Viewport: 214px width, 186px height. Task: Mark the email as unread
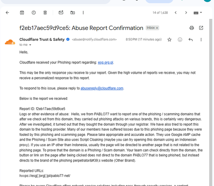[61, 12]
